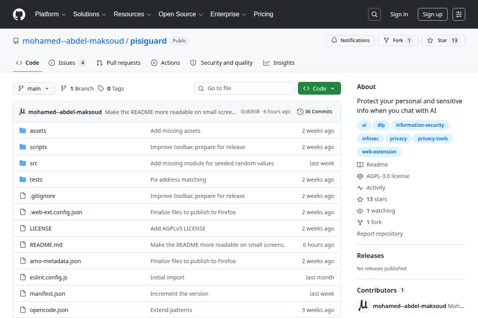Open the main branch selector dropdown
Image resolution: width=478 pixels, height=318 pixels.
[x=34, y=88]
